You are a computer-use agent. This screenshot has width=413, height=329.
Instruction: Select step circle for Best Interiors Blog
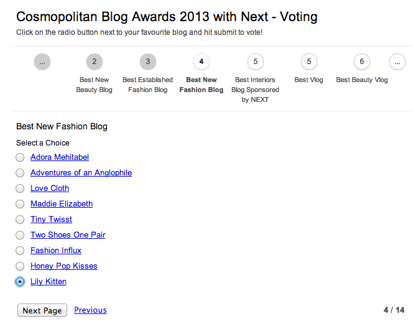click(x=255, y=62)
